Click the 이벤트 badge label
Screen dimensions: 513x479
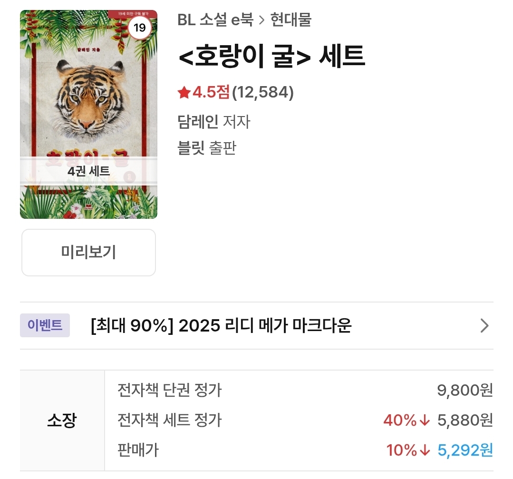(45, 325)
